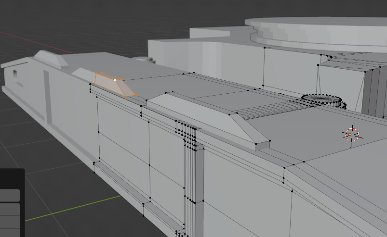387x237 pixels.
Task: Click the operator panel dark header area
Action: tap(12, 178)
